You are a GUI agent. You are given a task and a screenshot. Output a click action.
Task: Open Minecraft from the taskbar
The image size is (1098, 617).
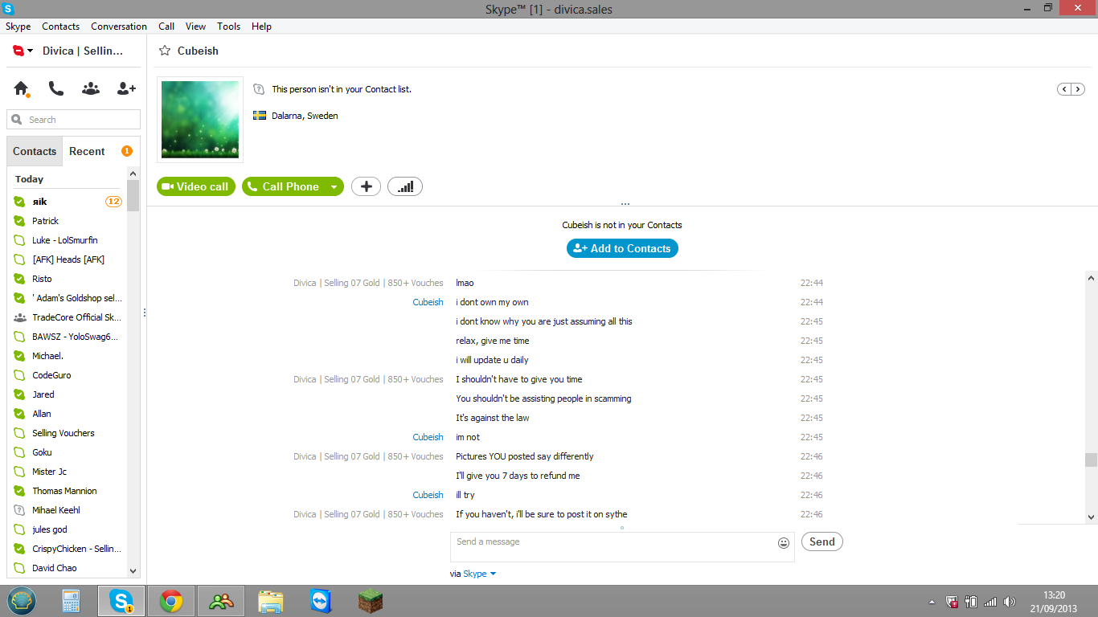pos(370,601)
